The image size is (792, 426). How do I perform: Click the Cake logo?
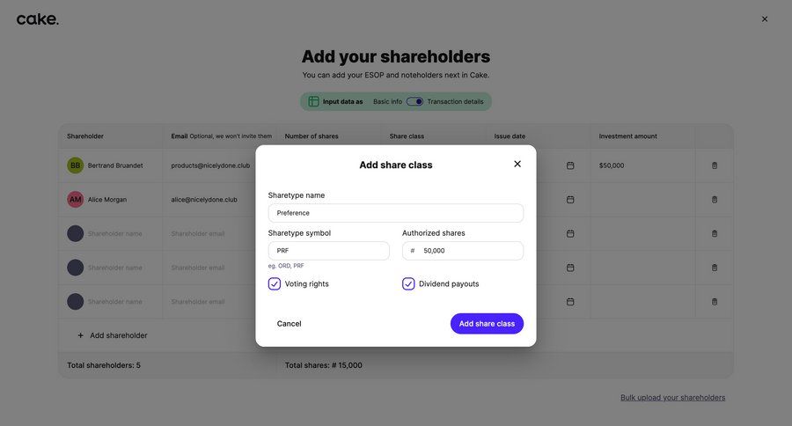click(x=38, y=19)
